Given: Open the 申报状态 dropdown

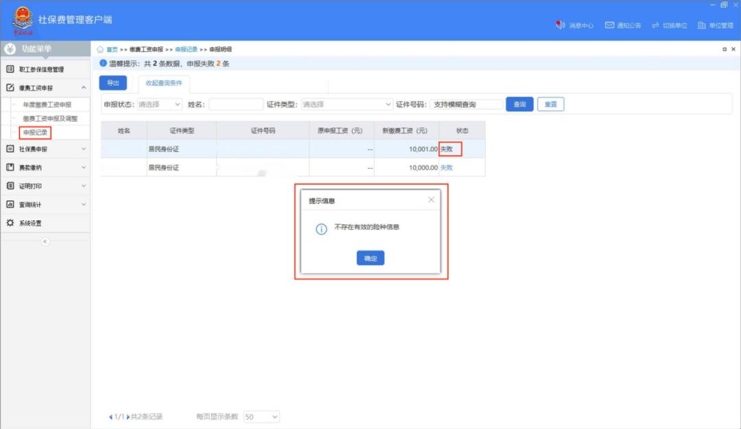Looking at the screenshot, I should click(159, 104).
